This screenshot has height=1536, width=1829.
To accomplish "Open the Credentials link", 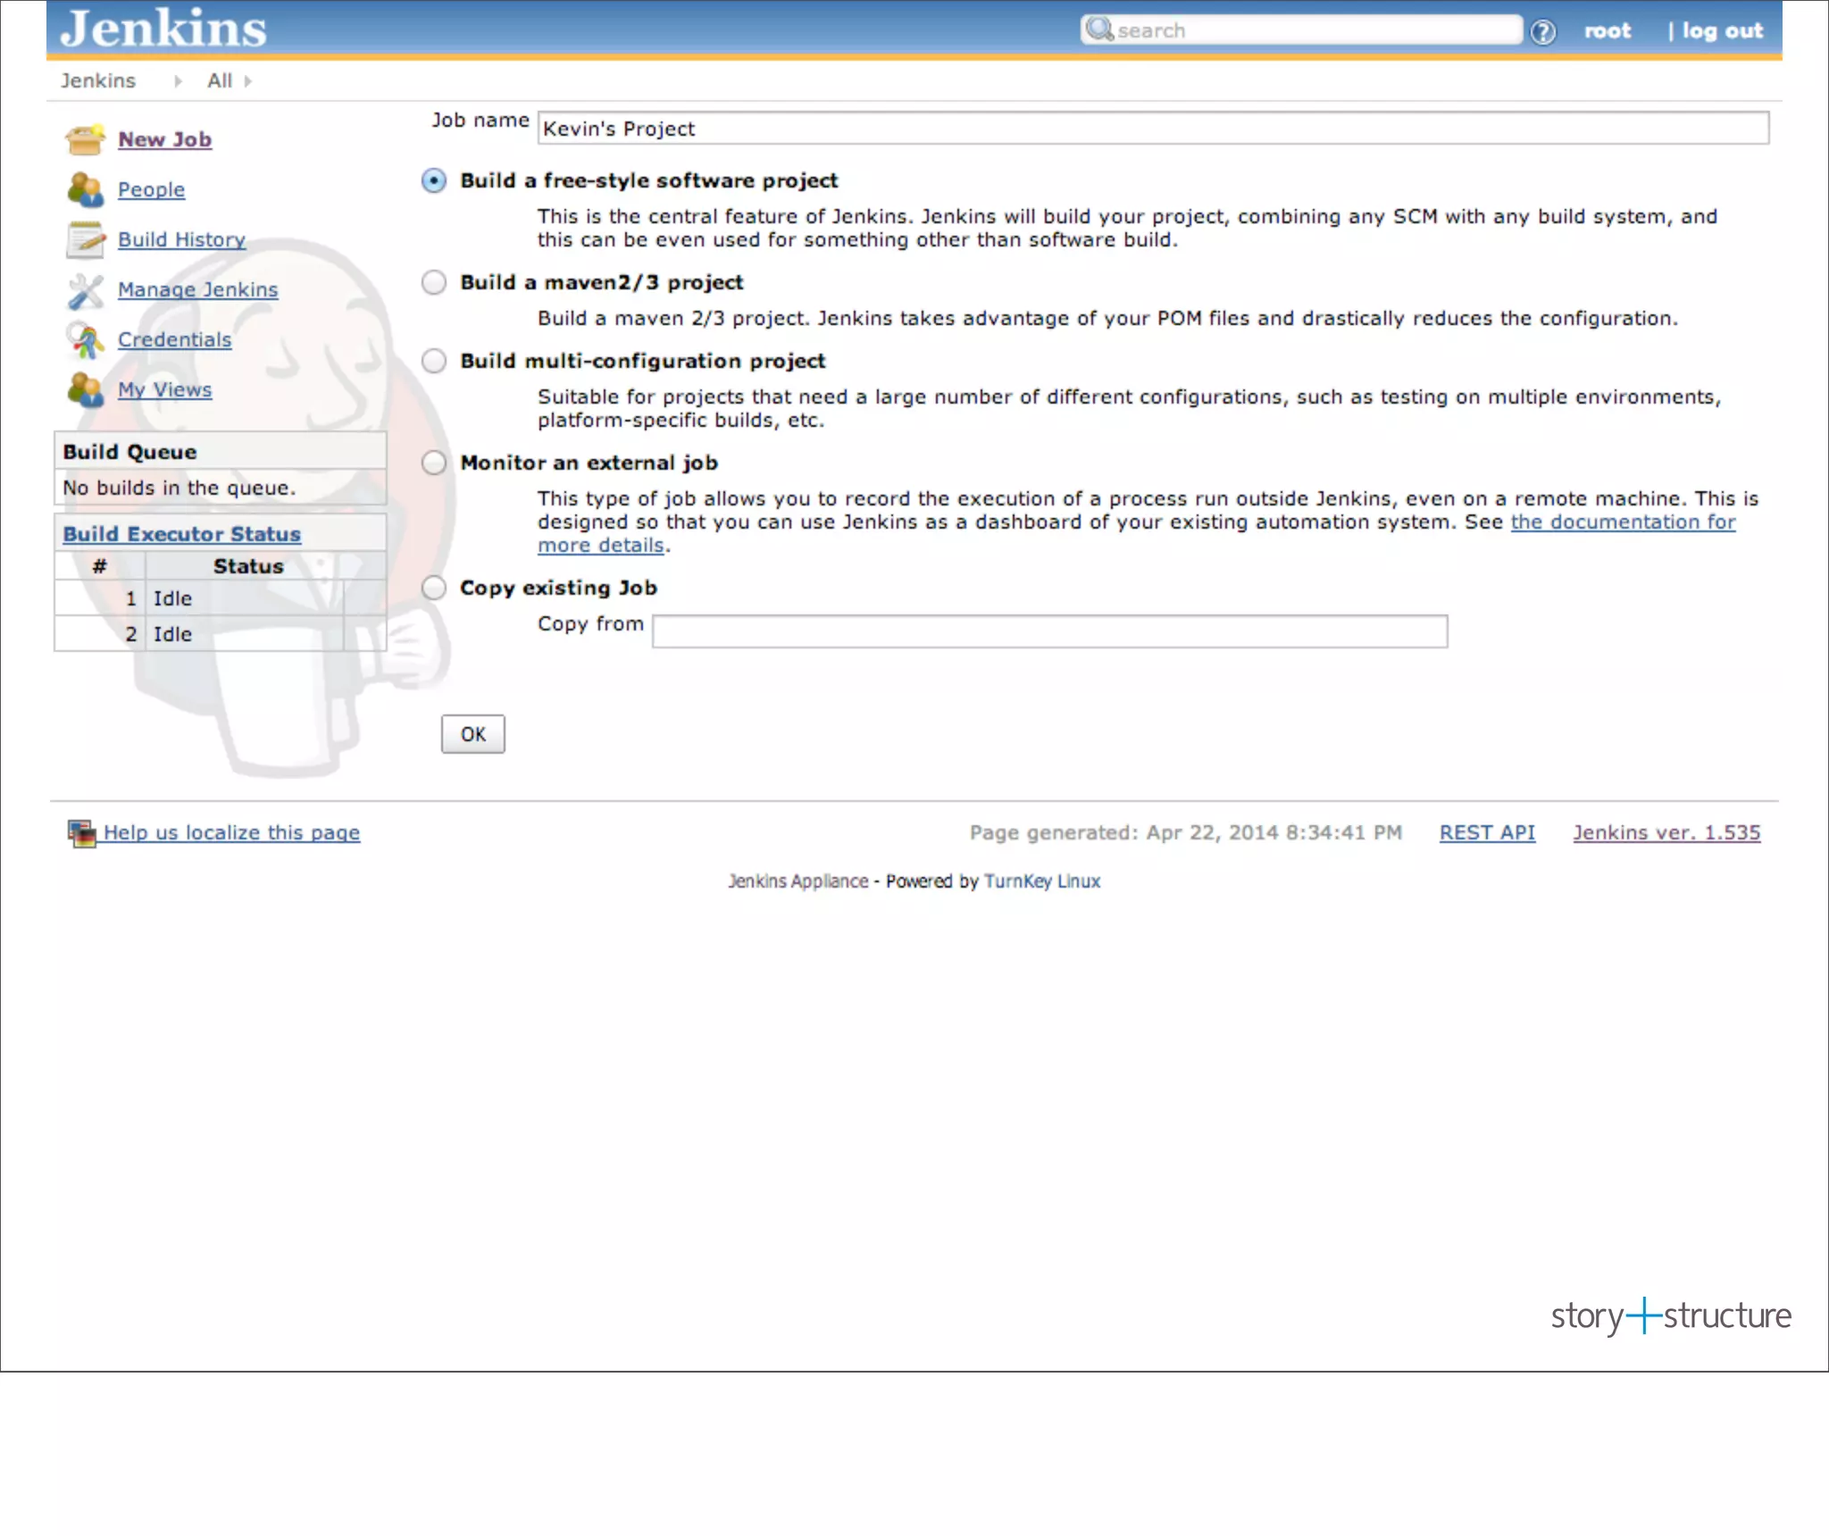I will tap(175, 339).
